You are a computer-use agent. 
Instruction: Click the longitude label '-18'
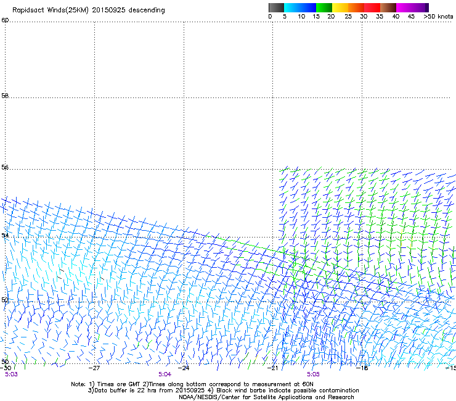(362, 368)
